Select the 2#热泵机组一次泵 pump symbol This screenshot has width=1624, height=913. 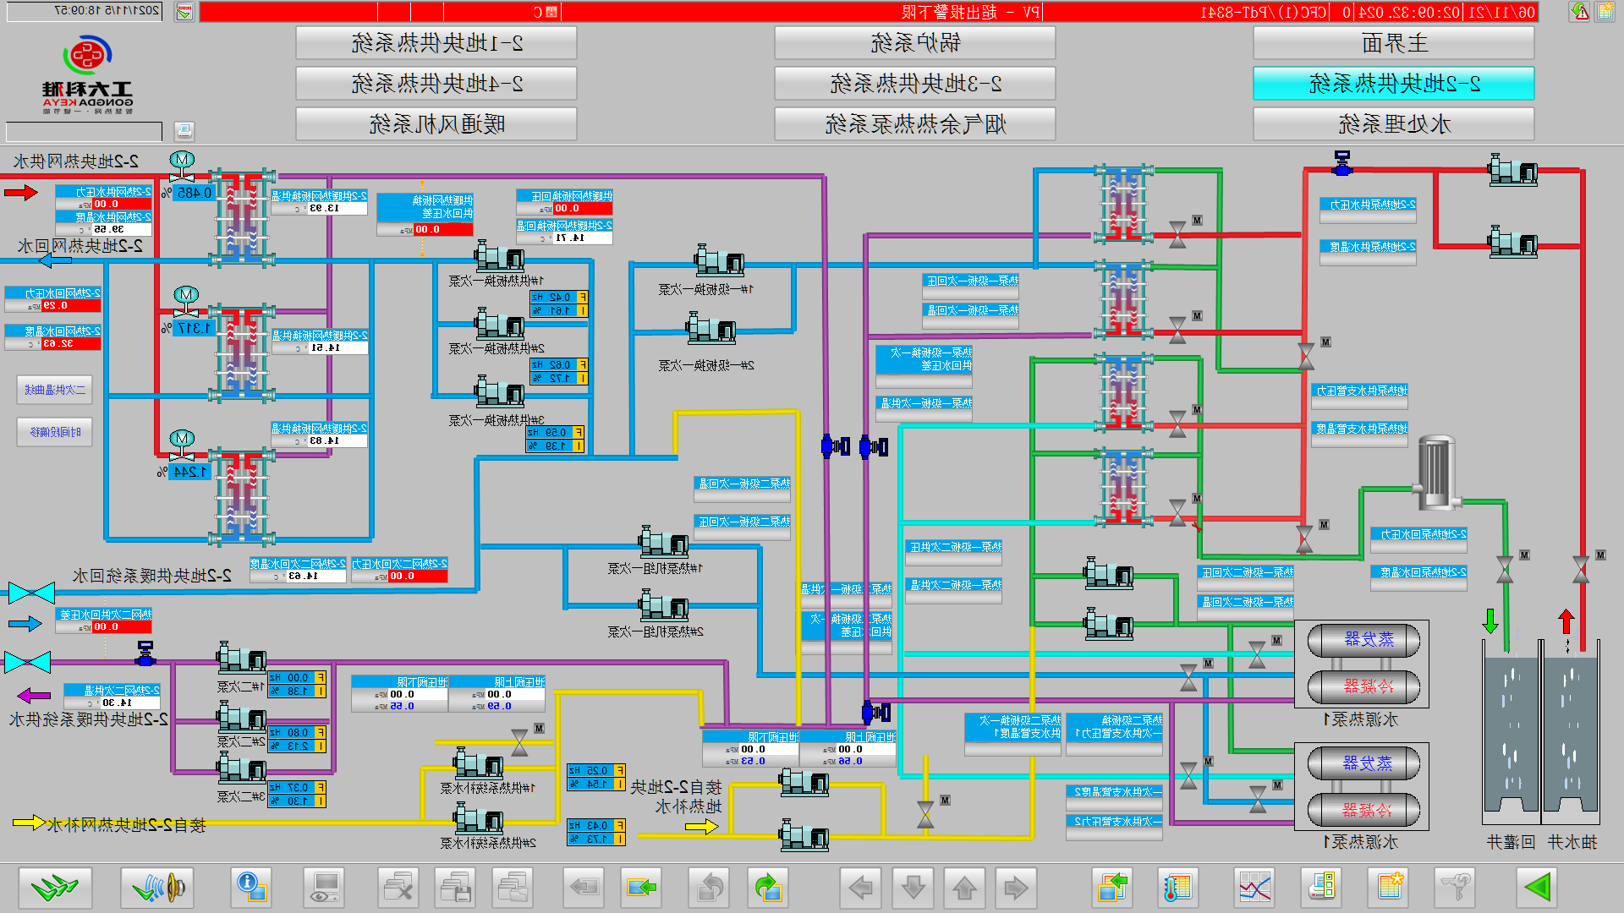tap(665, 604)
